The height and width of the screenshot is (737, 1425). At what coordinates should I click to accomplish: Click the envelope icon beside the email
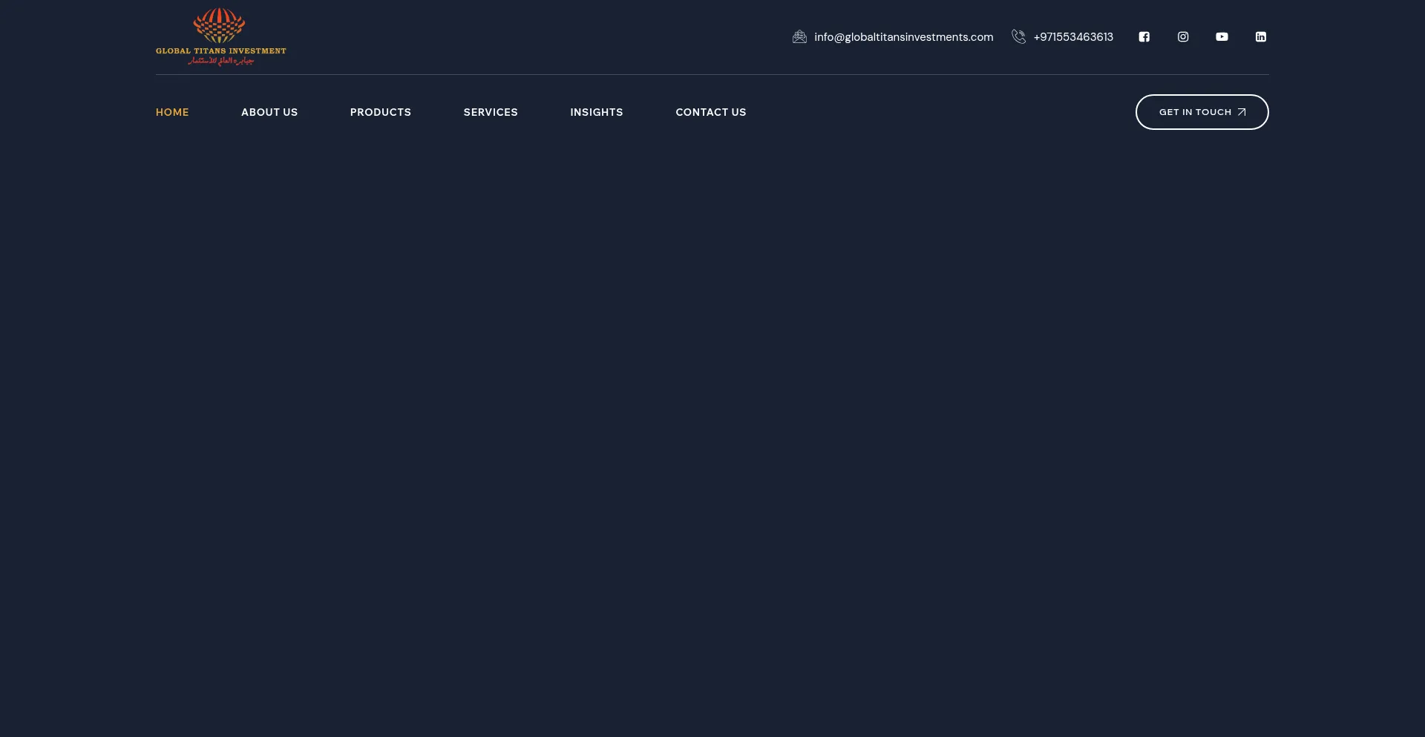pyautogui.click(x=799, y=37)
